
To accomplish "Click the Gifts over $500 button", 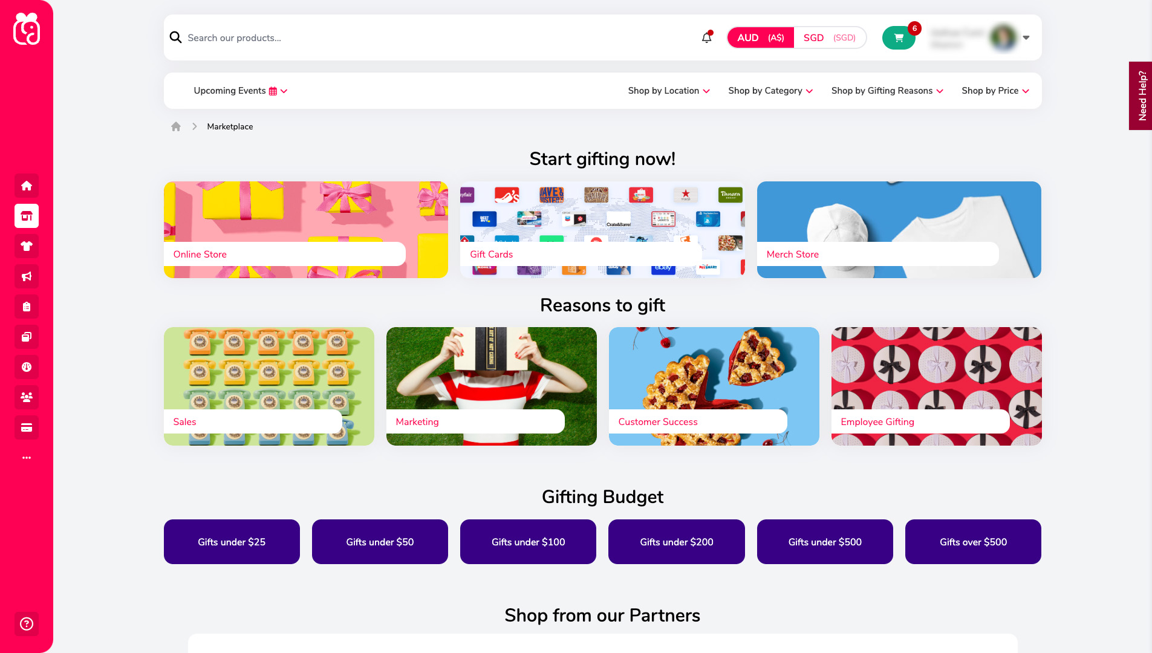I will click(973, 542).
